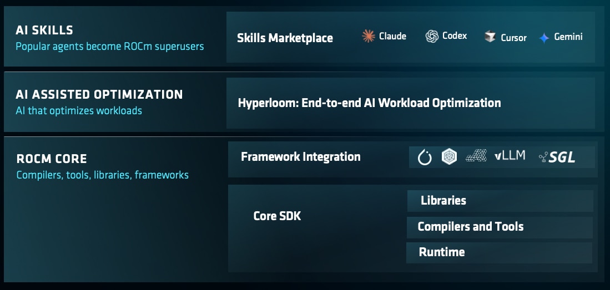Click the Codex knot logo

click(x=432, y=37)
